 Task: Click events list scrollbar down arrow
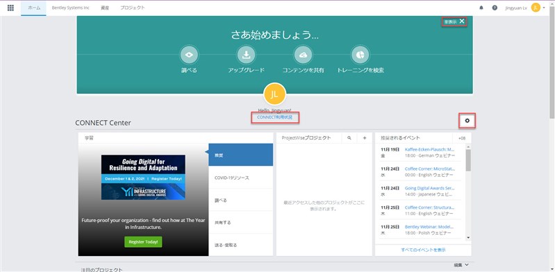point(468,238)
